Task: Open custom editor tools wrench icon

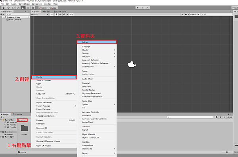Action: (33, 8)
